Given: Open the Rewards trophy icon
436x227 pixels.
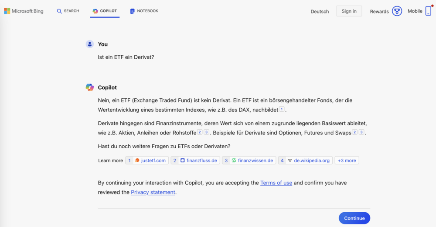Looking at the screenshot, I should pos(397,11).
